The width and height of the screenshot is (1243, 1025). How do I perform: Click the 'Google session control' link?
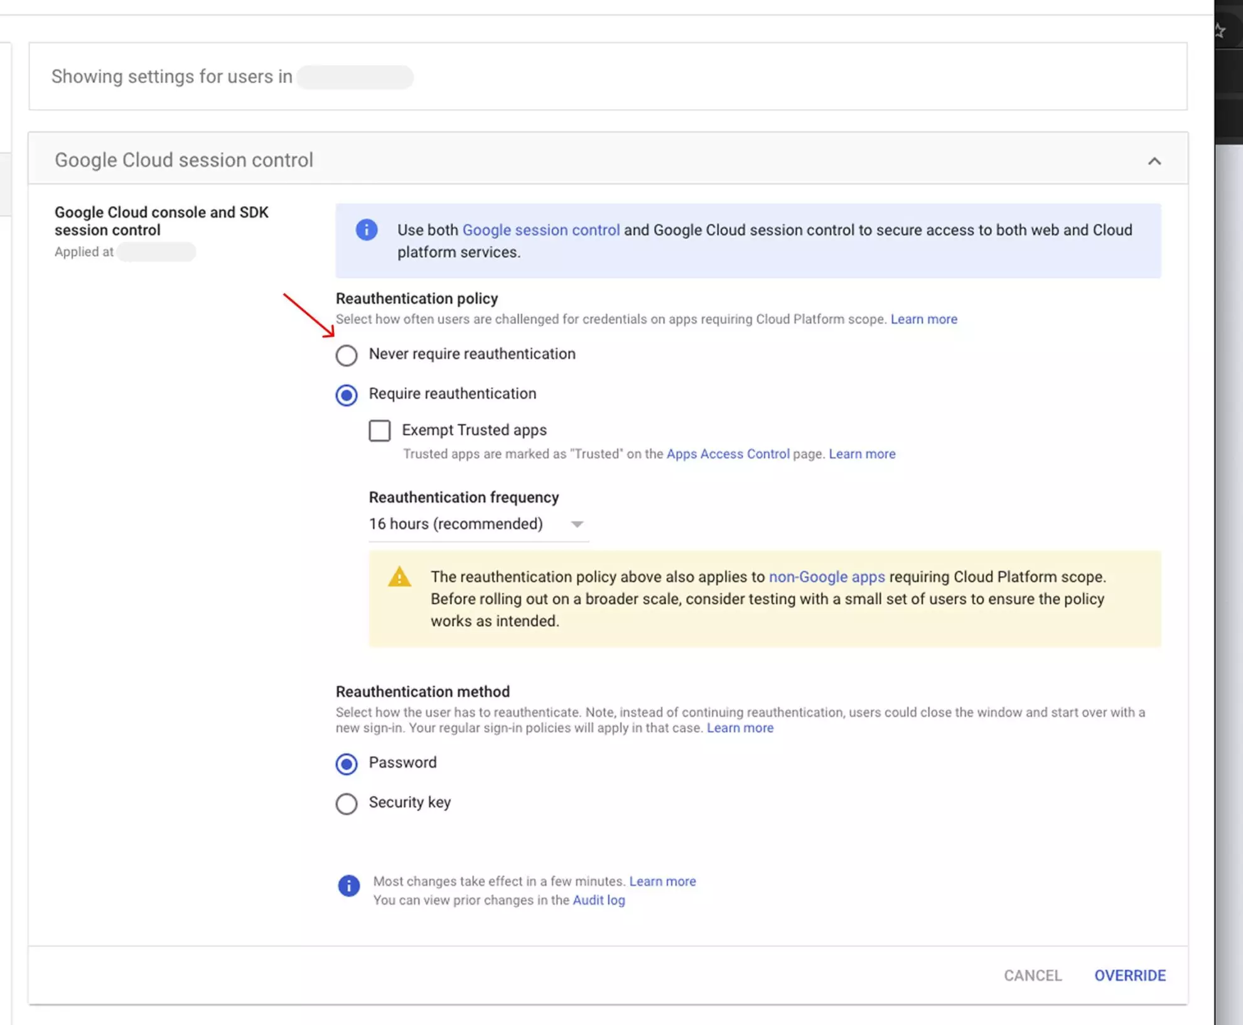(541, 230)
